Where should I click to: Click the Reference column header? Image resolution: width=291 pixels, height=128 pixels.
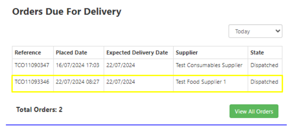pos(28,53)
